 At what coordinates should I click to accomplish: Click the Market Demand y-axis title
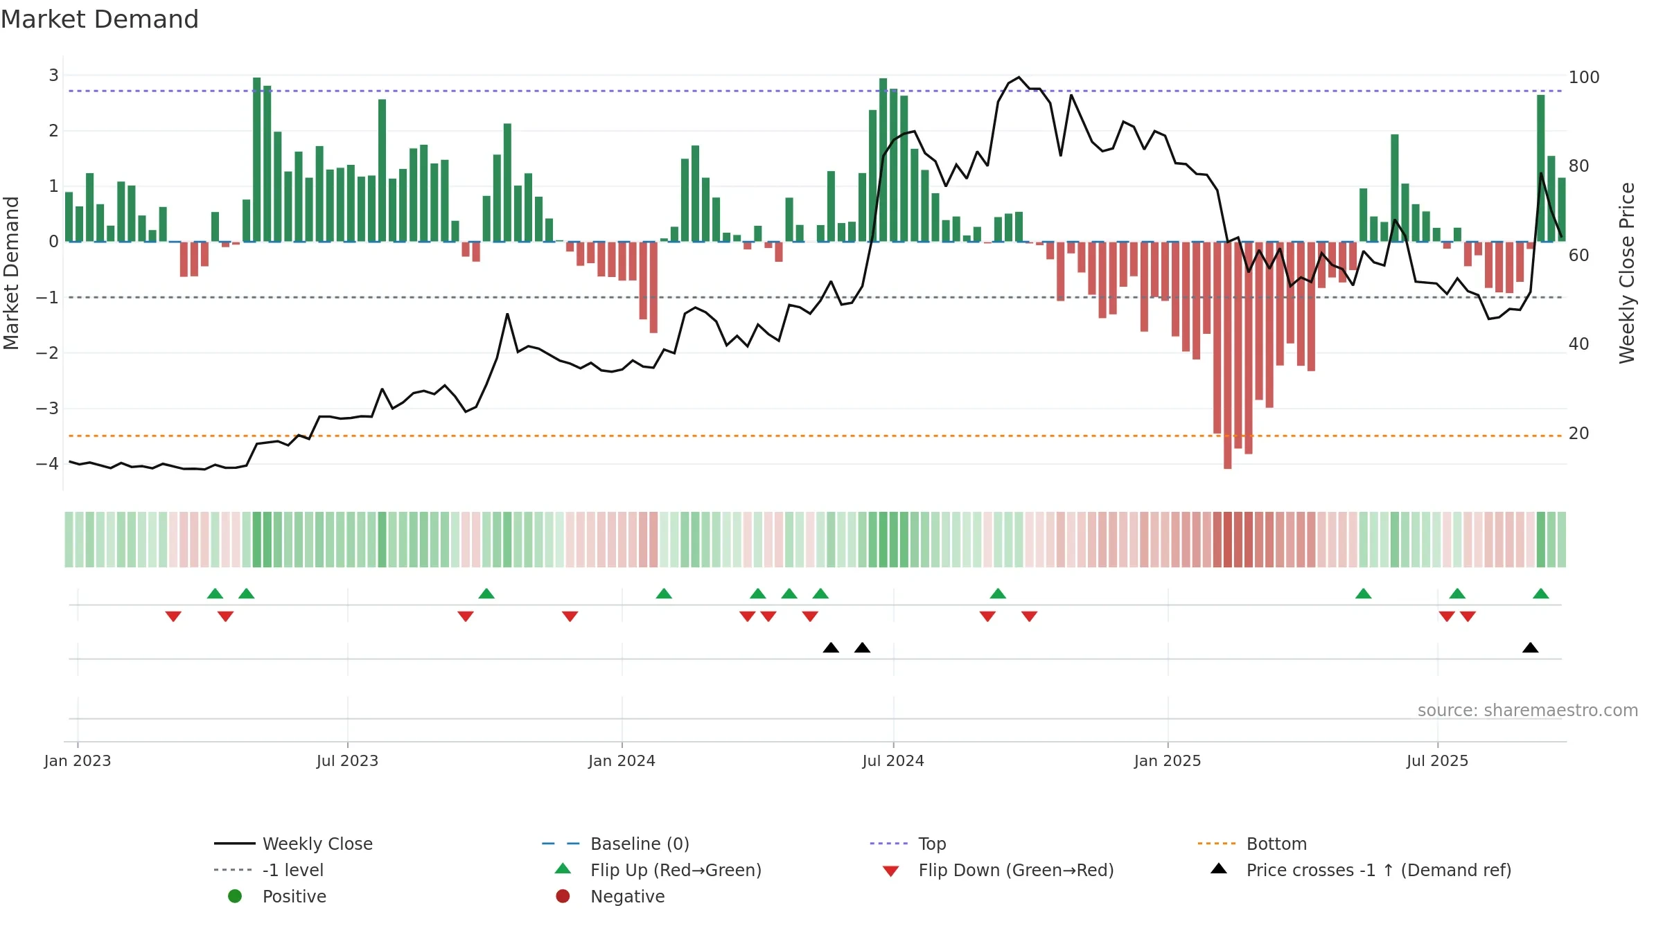coord(11,273)
